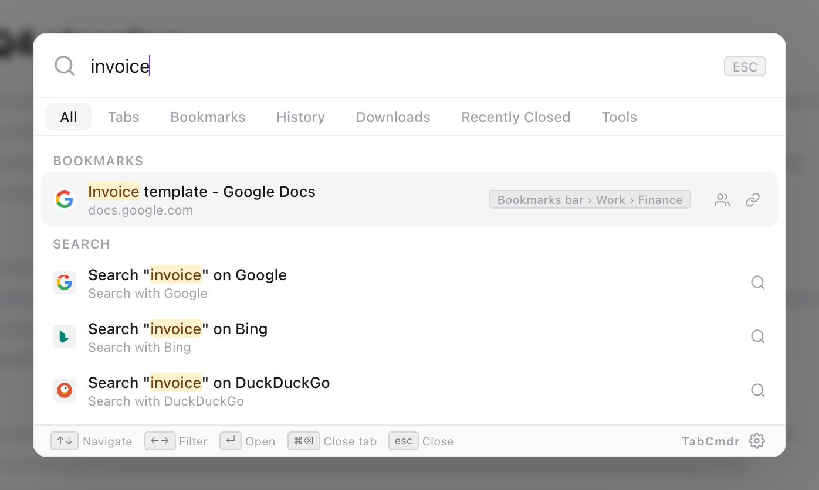The height and width of the screenshot is (490, 819).
Task: Switch to Recently Closed tab
Action: pos(516,117)
